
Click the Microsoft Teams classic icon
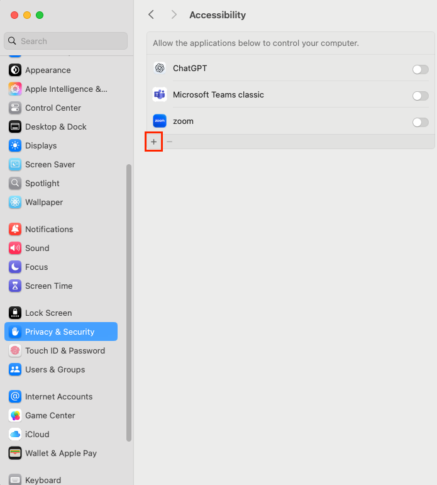click(160, 95)
